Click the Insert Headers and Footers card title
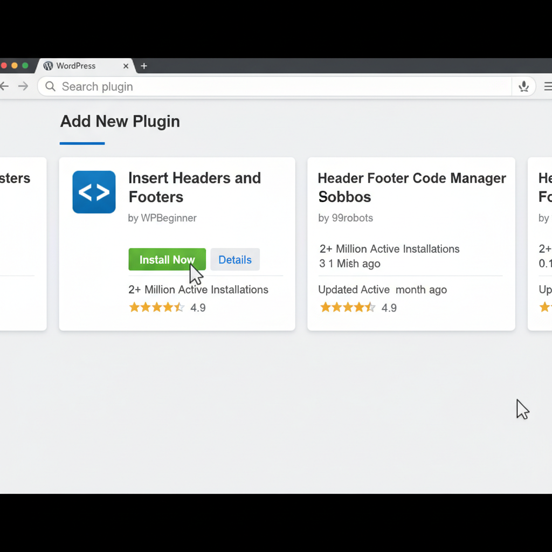Image resolution: width=552 pixels, height=552 pixels. coord(194,187)
